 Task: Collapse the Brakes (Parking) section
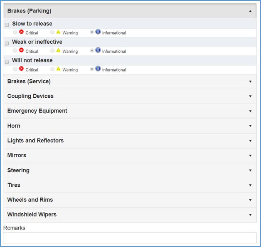(250, 11)
